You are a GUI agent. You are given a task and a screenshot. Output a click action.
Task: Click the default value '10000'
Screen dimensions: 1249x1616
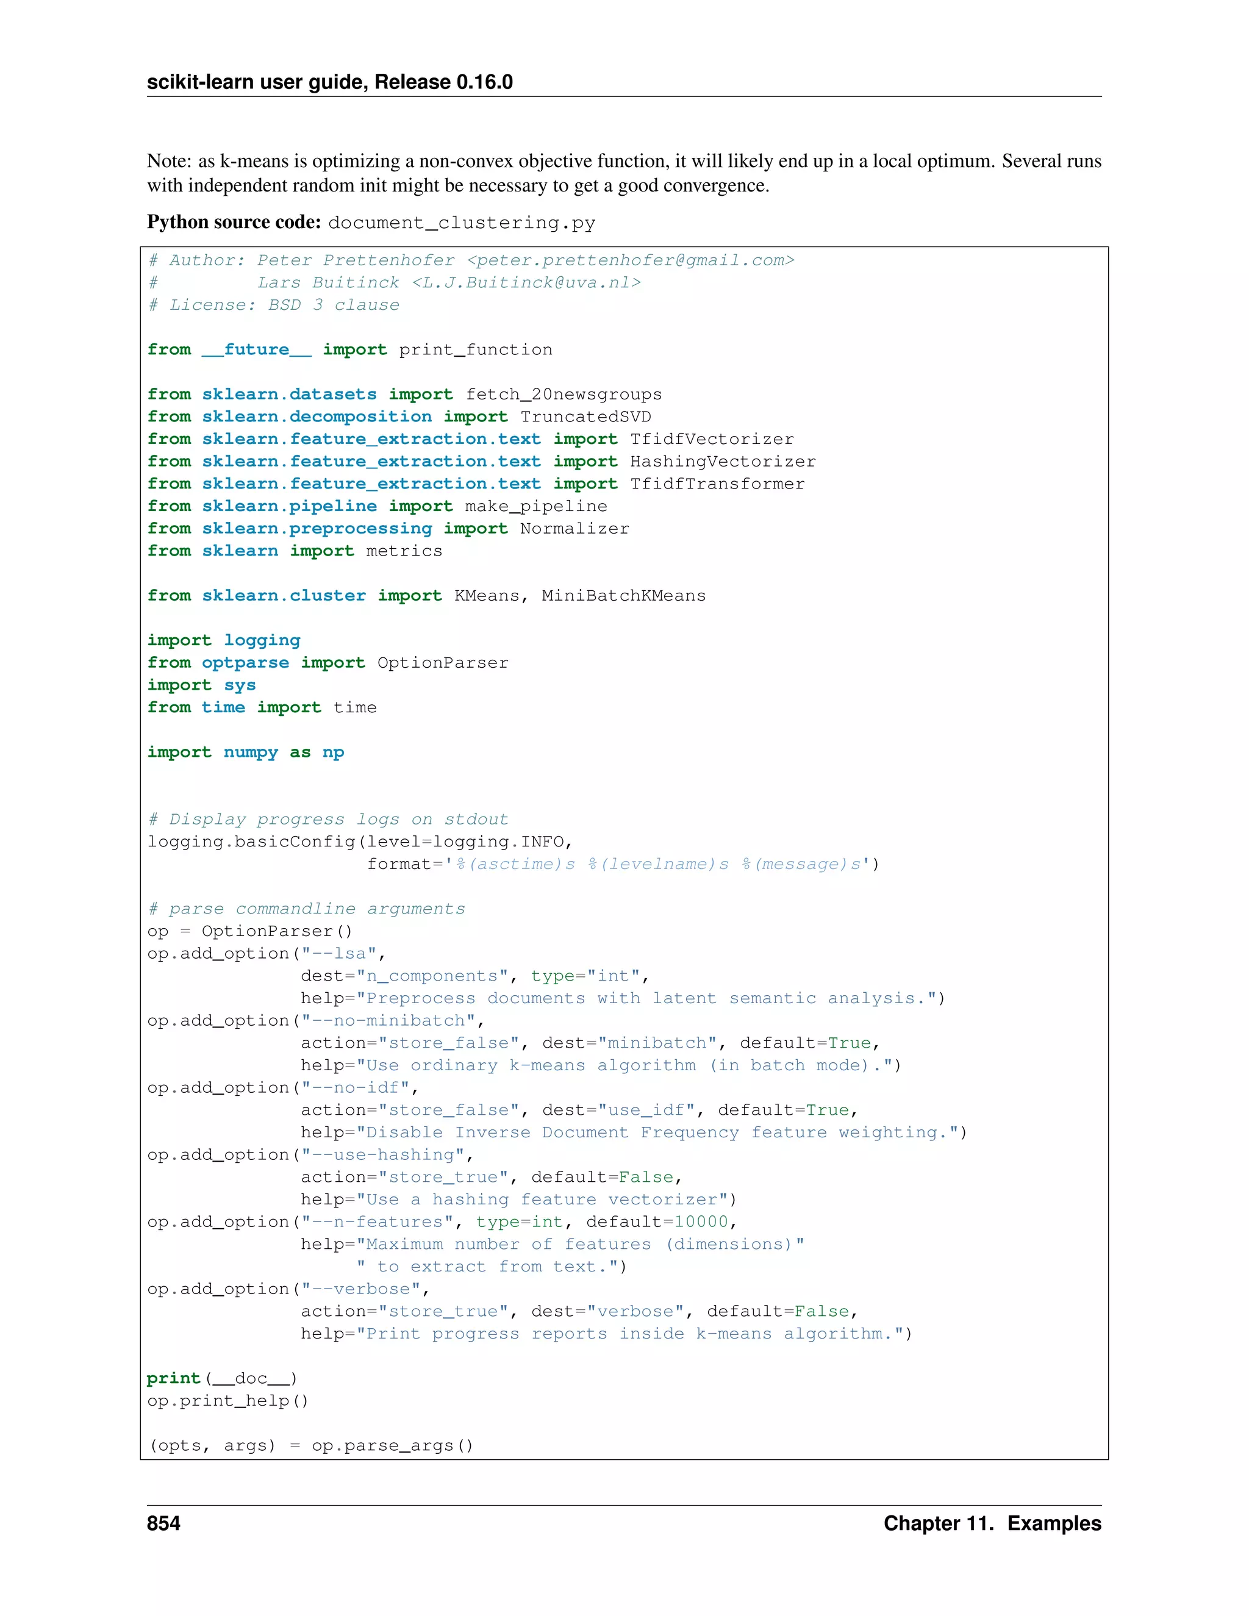[701, 1221]
